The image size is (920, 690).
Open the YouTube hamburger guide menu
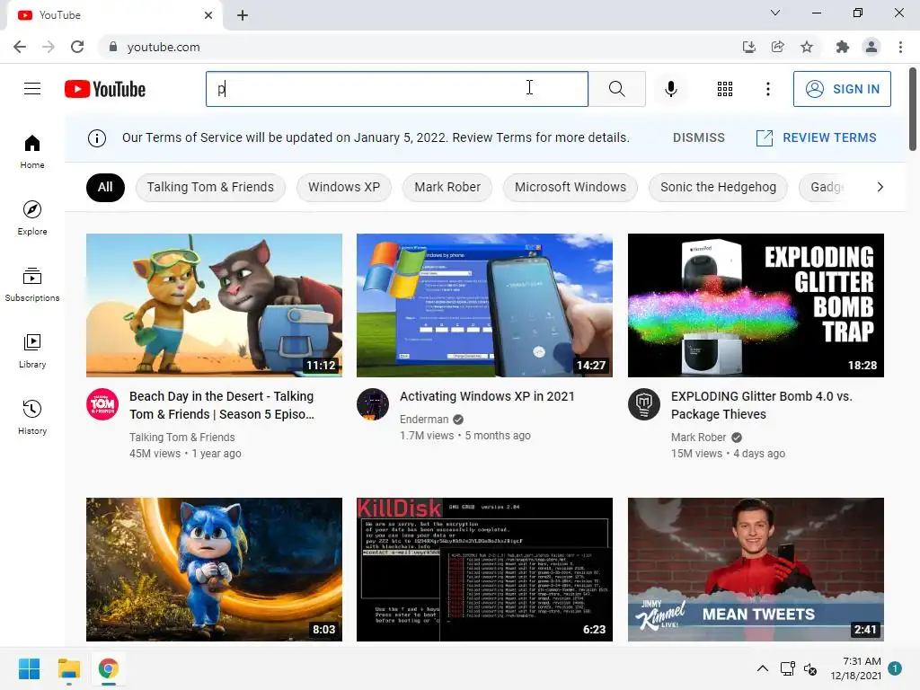pyautogui.click(x=32, y=89)
